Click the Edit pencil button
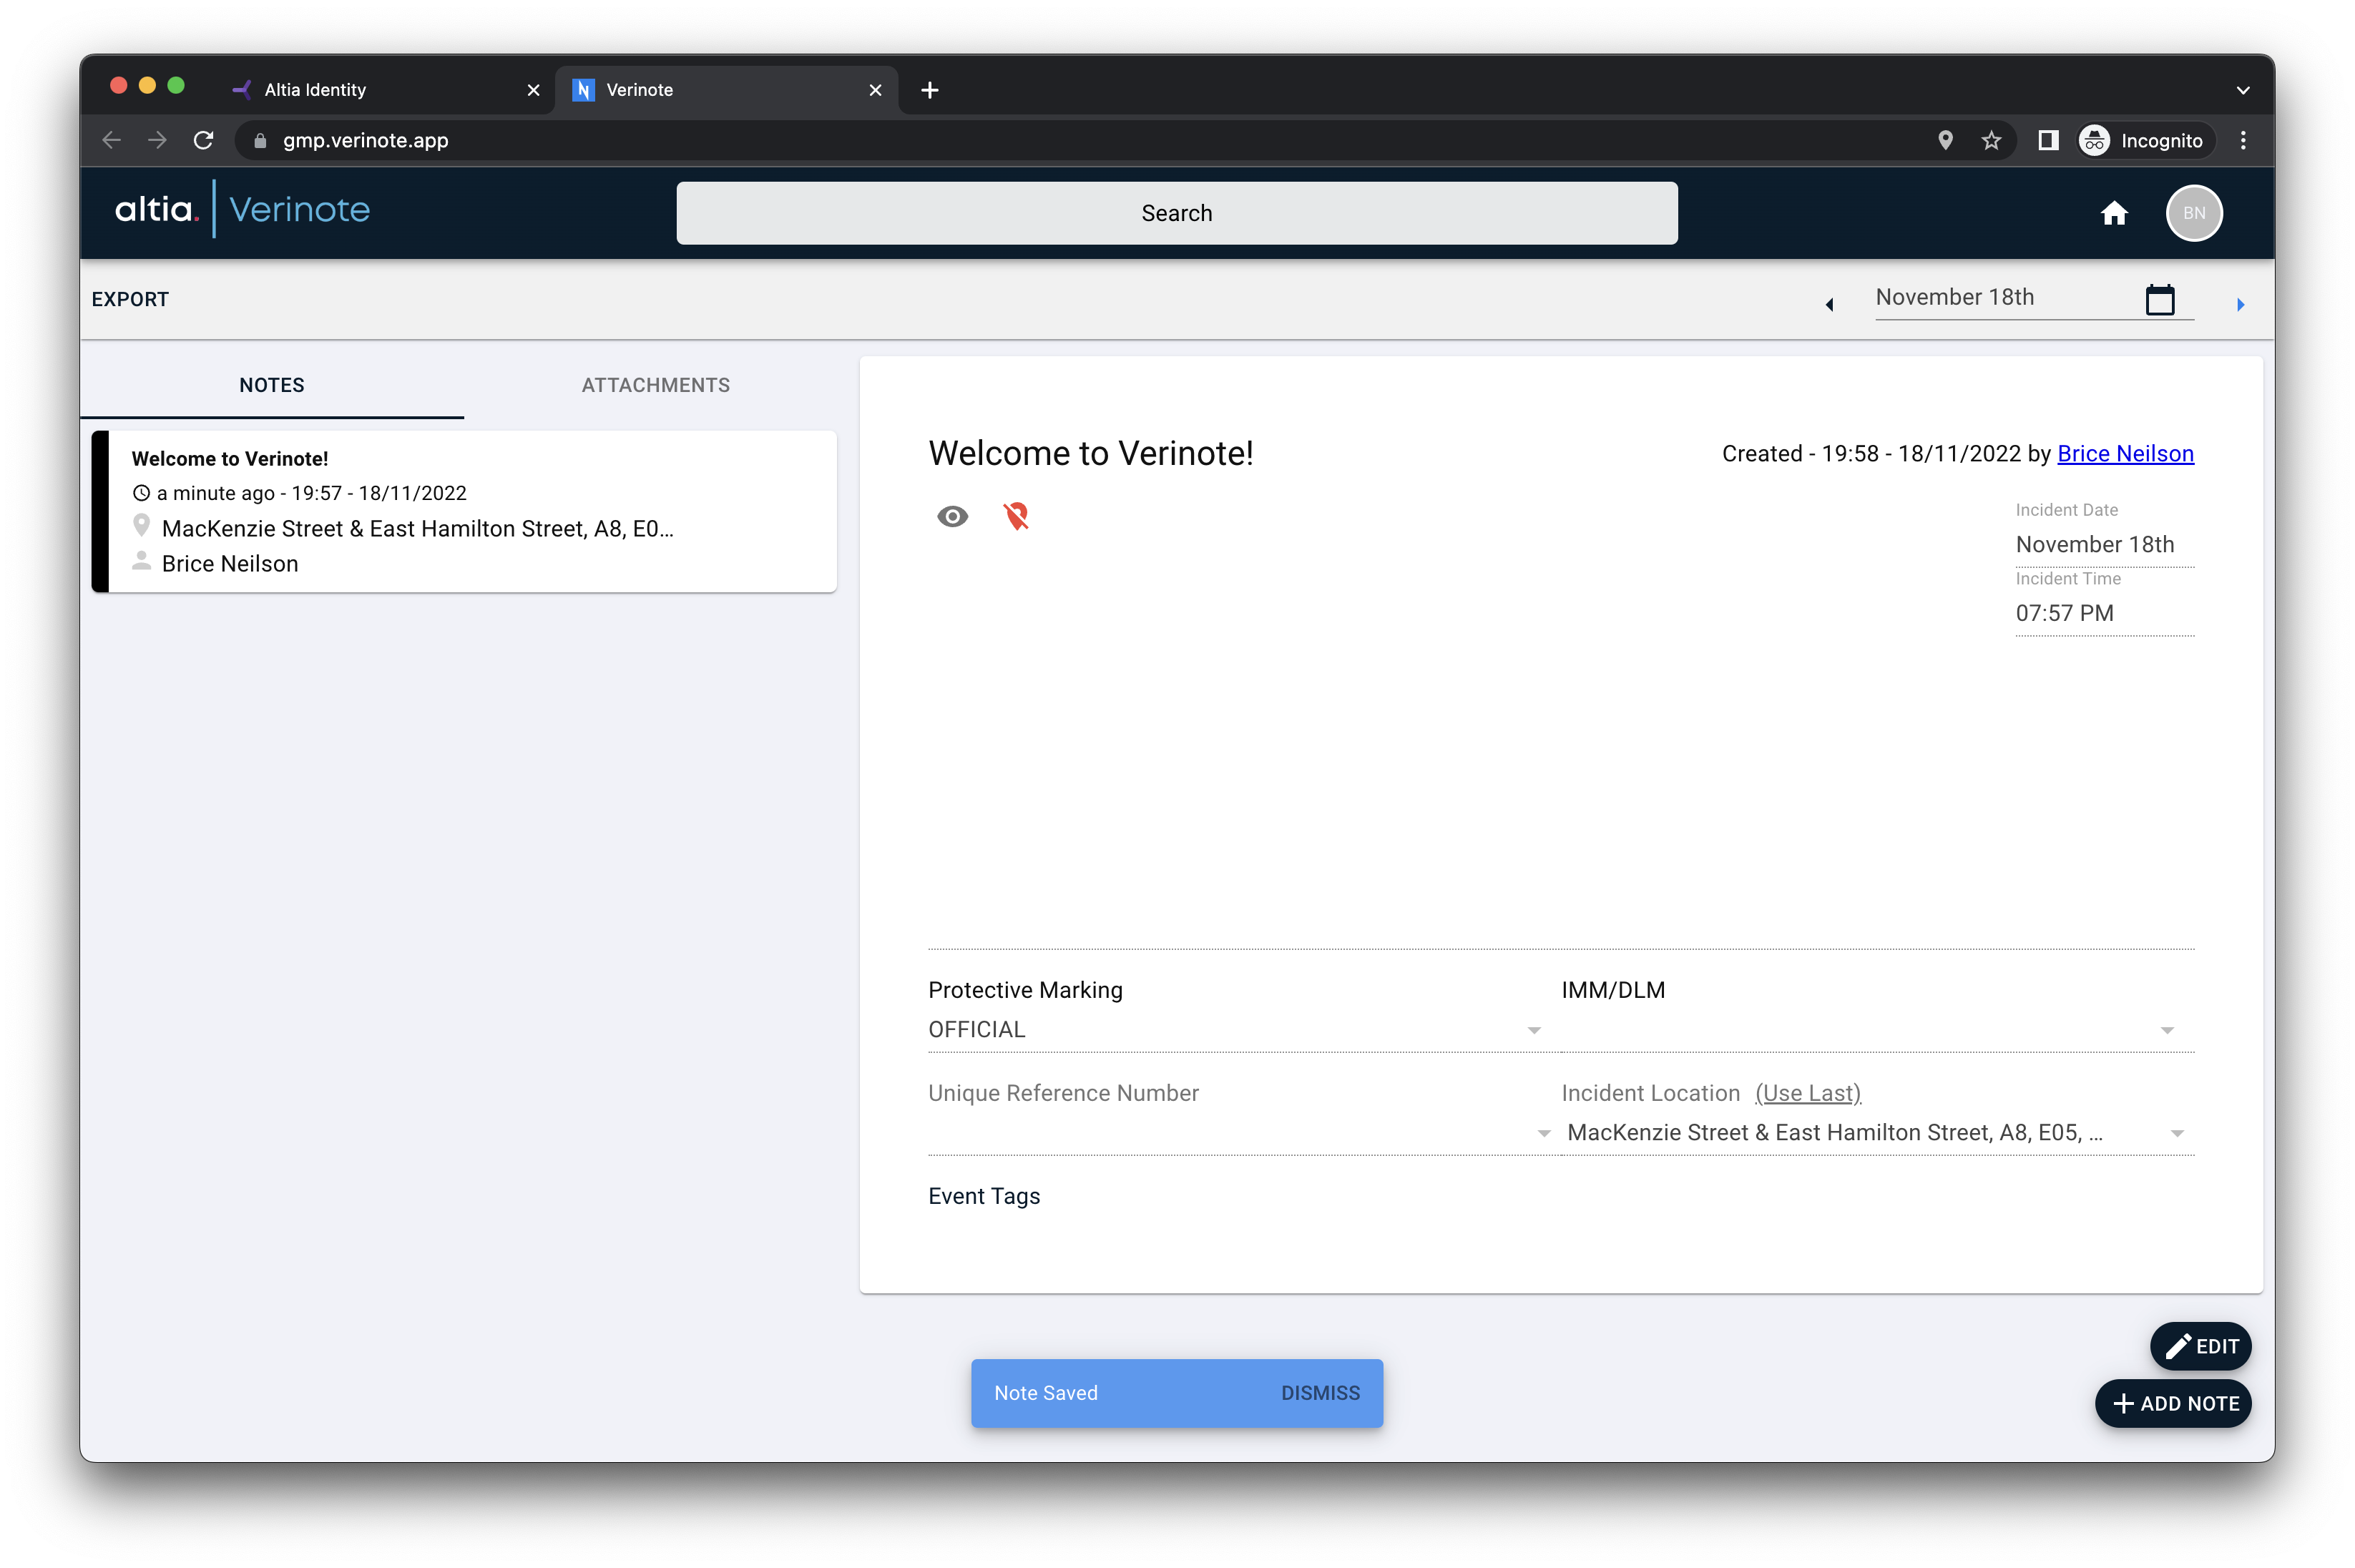2355x1568 pixels. pyautogui.click(x=2200, y=1346)
